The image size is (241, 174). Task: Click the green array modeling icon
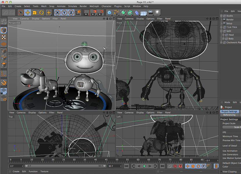(x=130, y=12)
